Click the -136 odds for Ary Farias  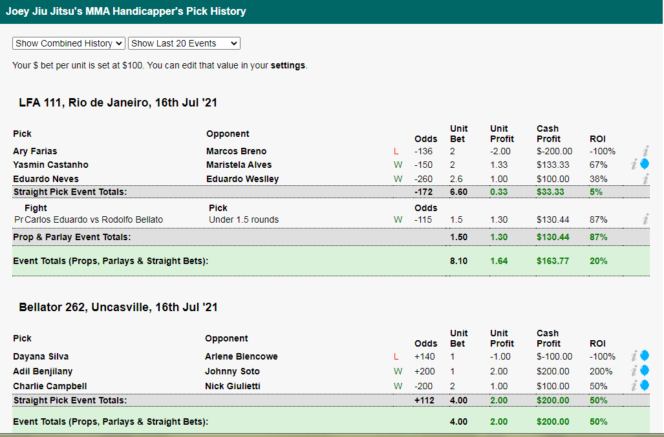click(423, 151)
